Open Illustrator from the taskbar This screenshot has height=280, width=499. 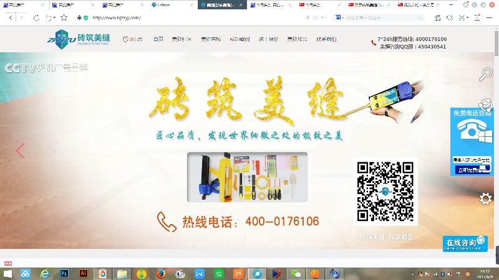tap(84, 274)
